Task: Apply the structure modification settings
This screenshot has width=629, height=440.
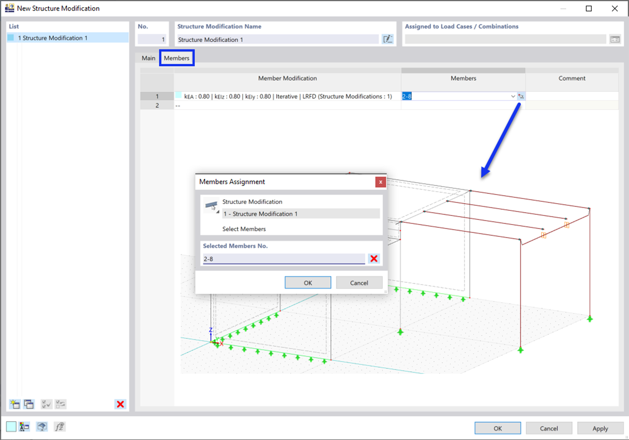Action: (x=600, y=428)
